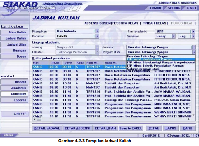The image size is (199, 146).
Task: Open the Link FTP sidebar button
Action: (x=14, y=114)
